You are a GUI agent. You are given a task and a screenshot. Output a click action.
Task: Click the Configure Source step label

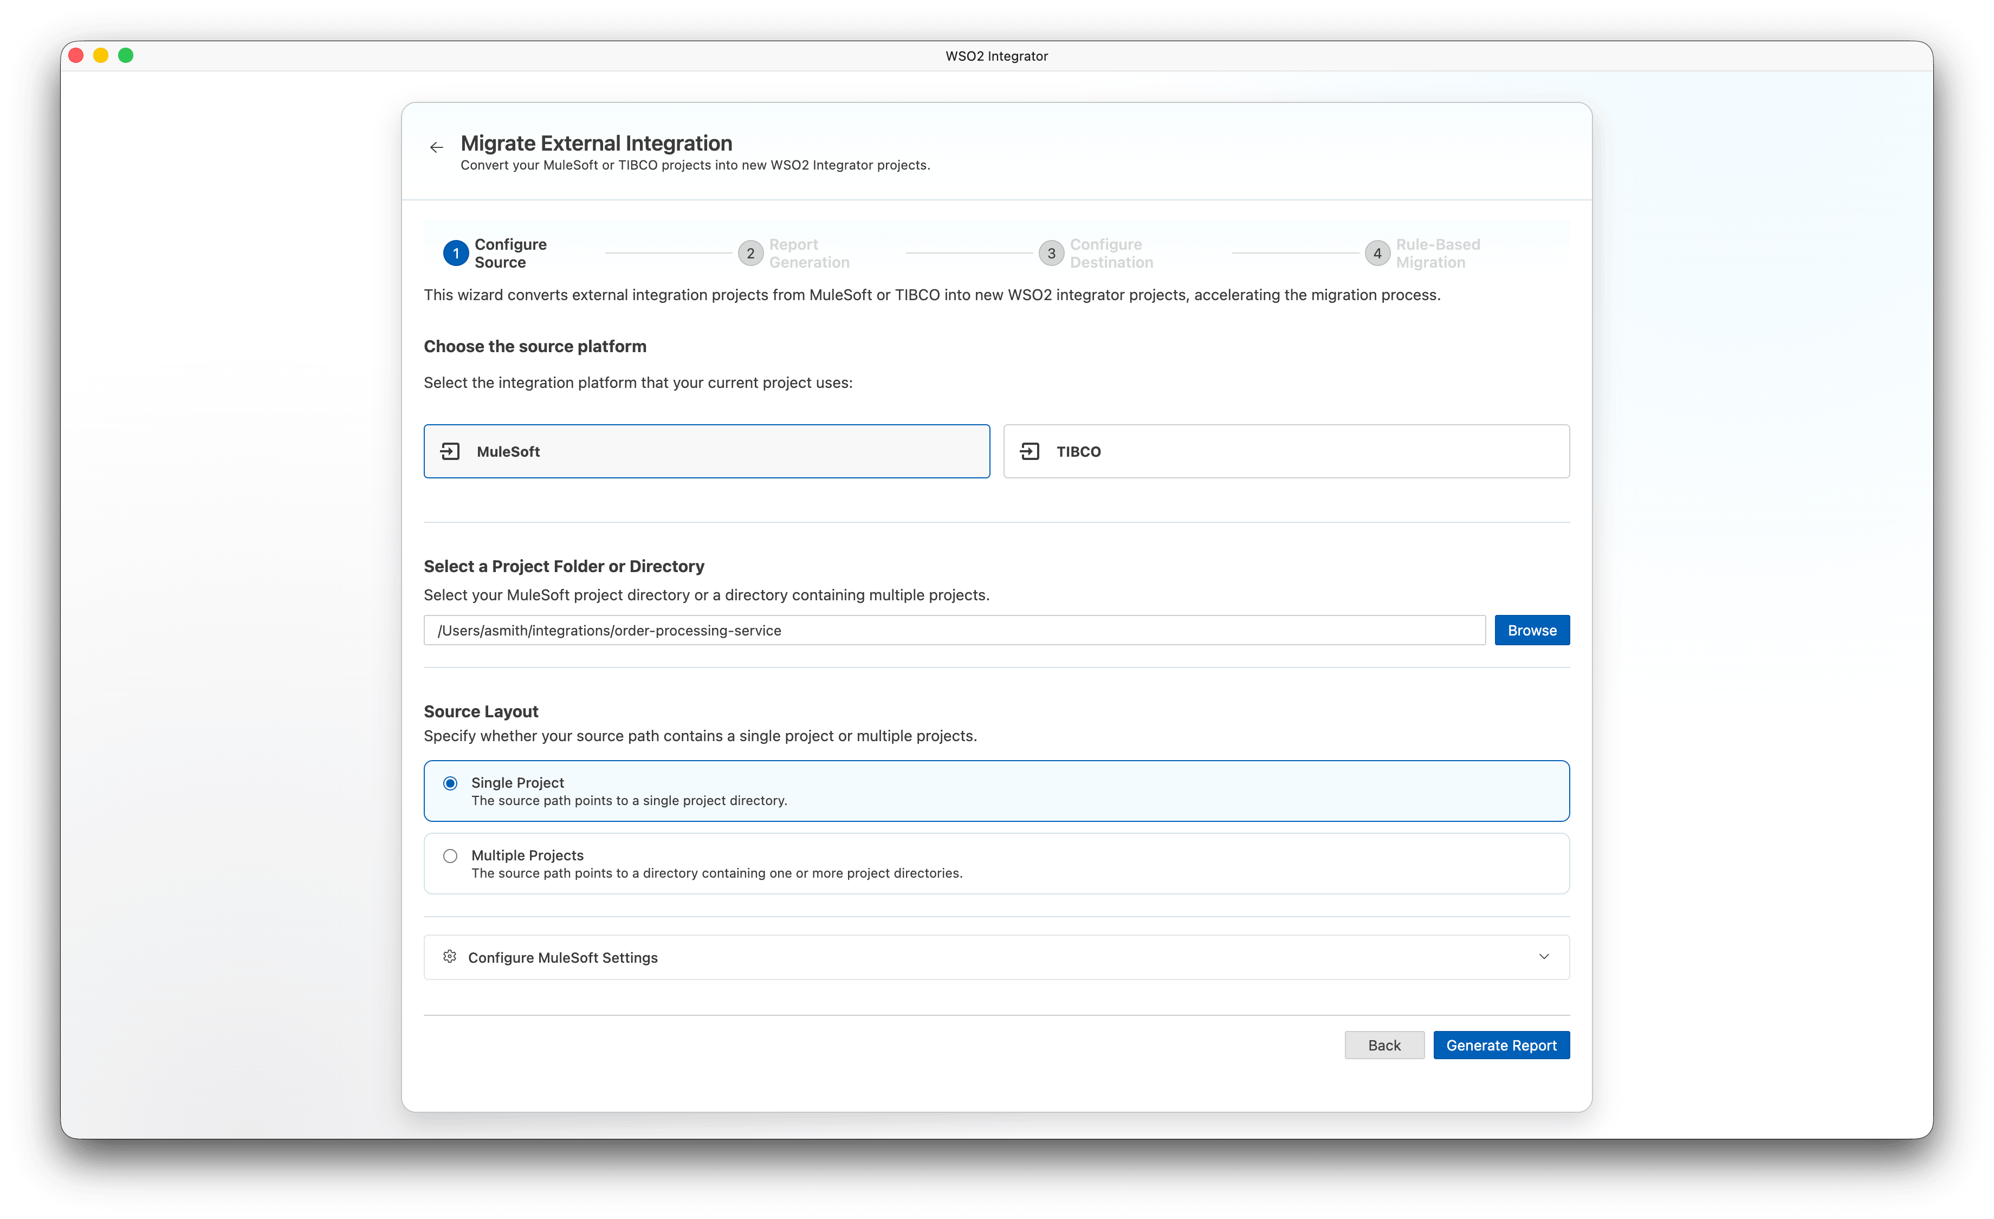click(x=510, y=253)
